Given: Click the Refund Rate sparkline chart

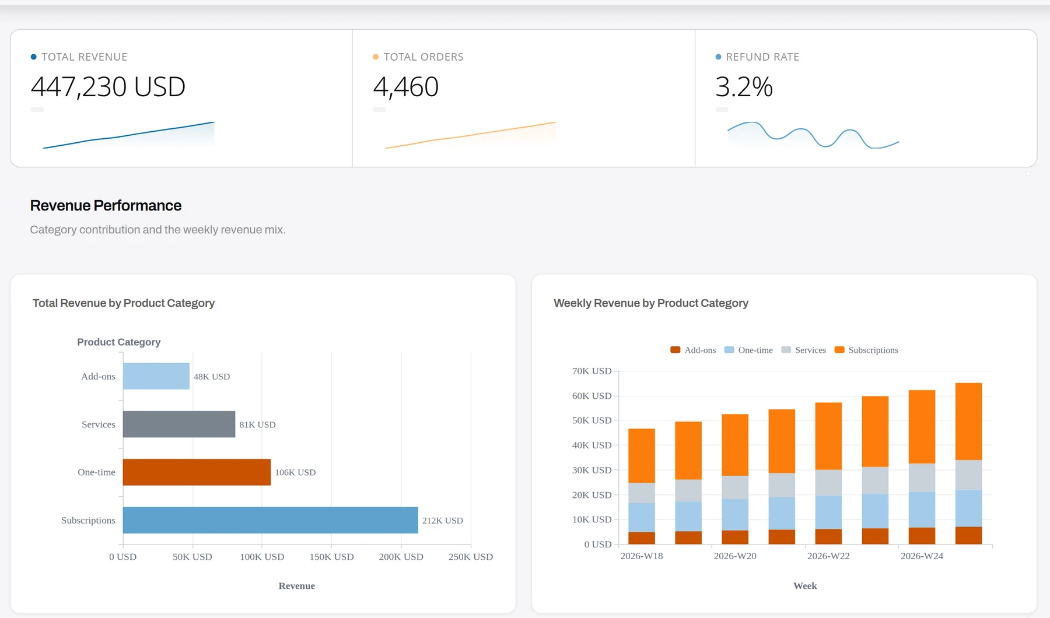Looking at the screenshot, I should click(813, 135).
